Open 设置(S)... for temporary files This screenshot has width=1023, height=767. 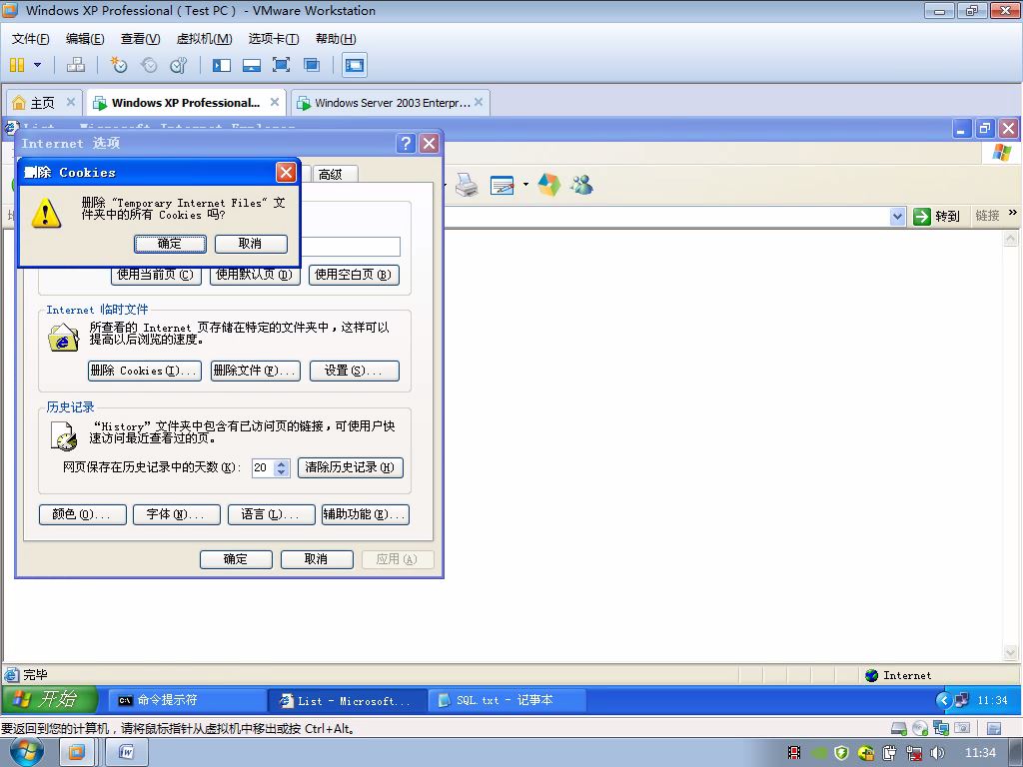pos(355,371)
